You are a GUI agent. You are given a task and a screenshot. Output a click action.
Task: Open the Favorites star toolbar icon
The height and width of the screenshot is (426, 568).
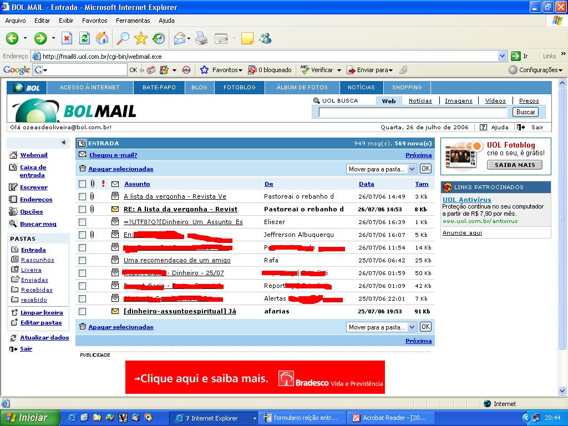tap(140, 38)
